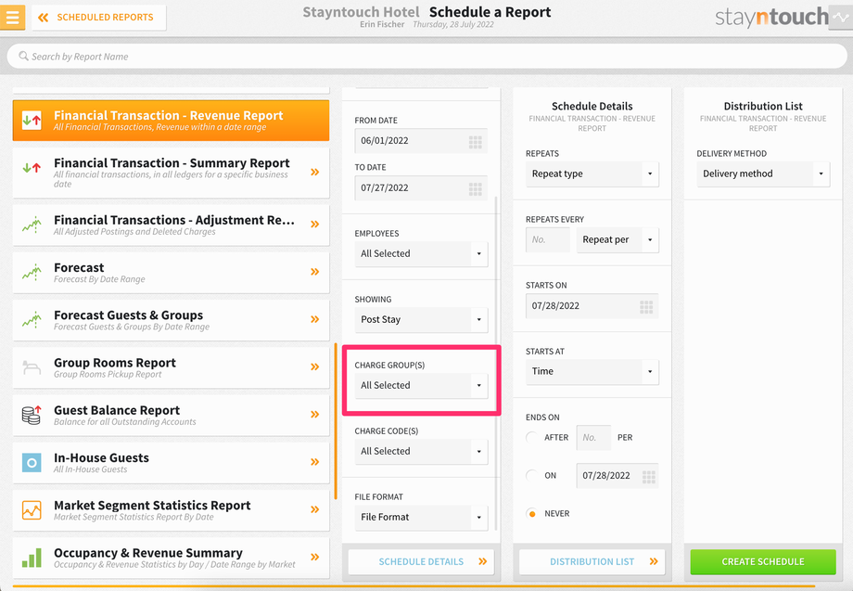The image size is (853, 591).
Task: Select Forecast Guests & Groups title
Action: click(x=128, y=315)
